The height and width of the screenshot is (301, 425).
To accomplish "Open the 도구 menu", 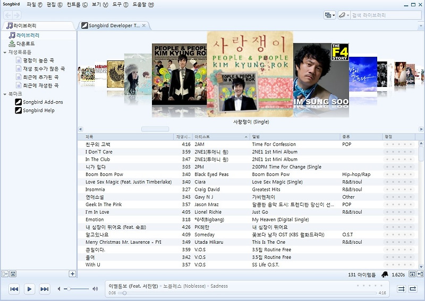I will (x=120, y=5).
